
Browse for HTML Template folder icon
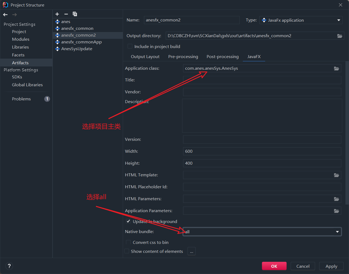336,175
